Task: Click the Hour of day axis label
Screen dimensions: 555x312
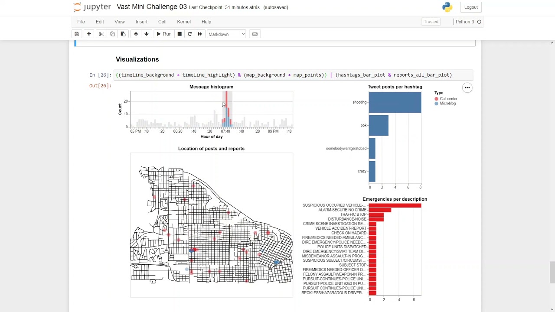Action: pyautogui.click(x=212, y=137)
